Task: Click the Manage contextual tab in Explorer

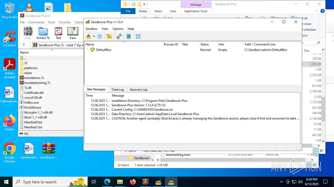Action: [196, 5]
